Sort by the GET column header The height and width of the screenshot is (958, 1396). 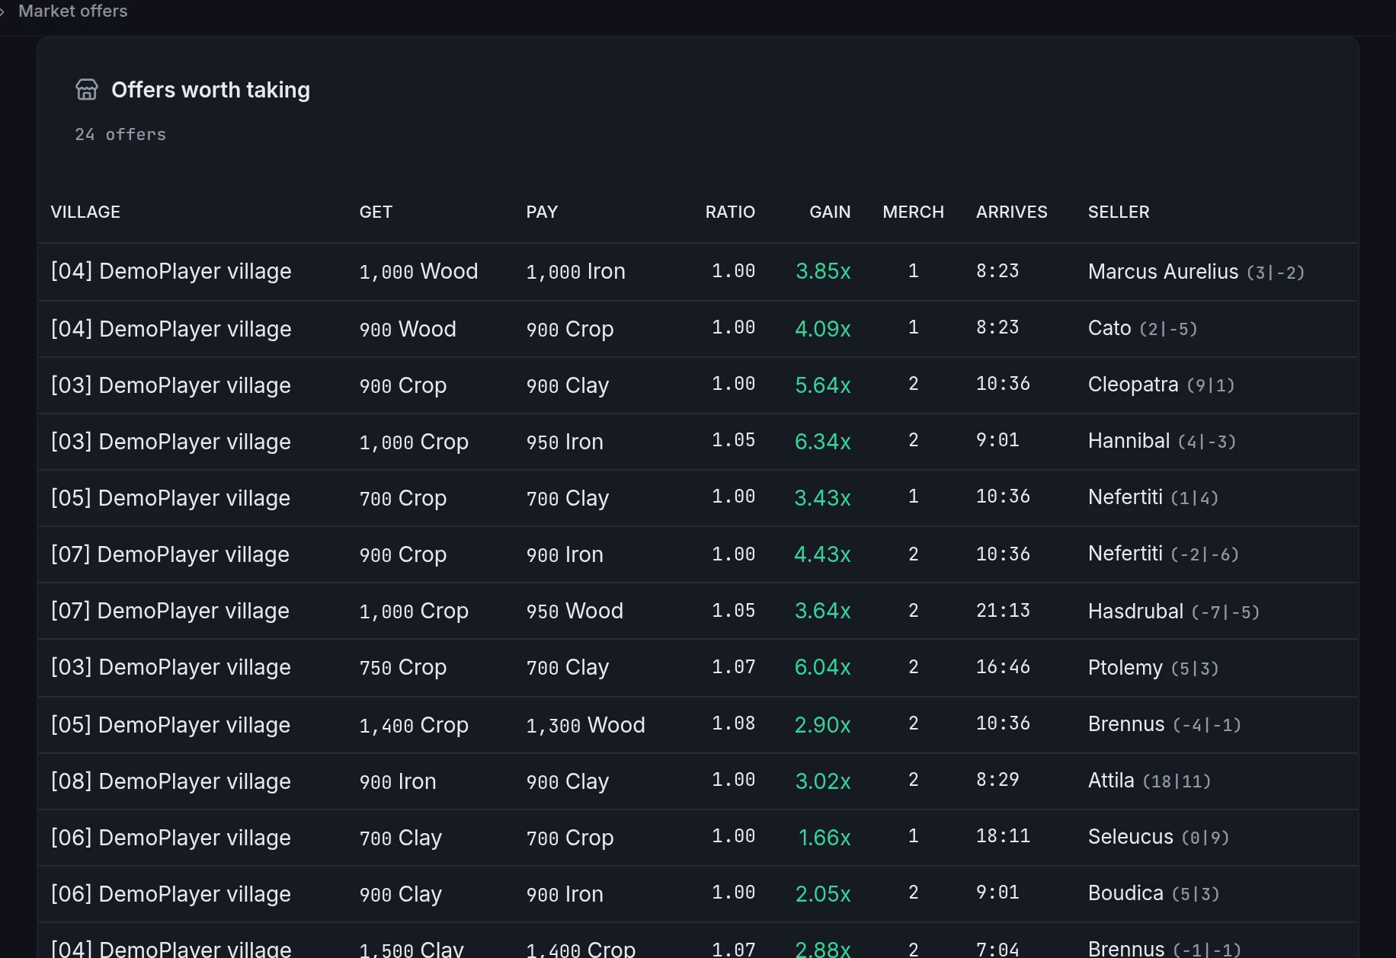[376, 212]
